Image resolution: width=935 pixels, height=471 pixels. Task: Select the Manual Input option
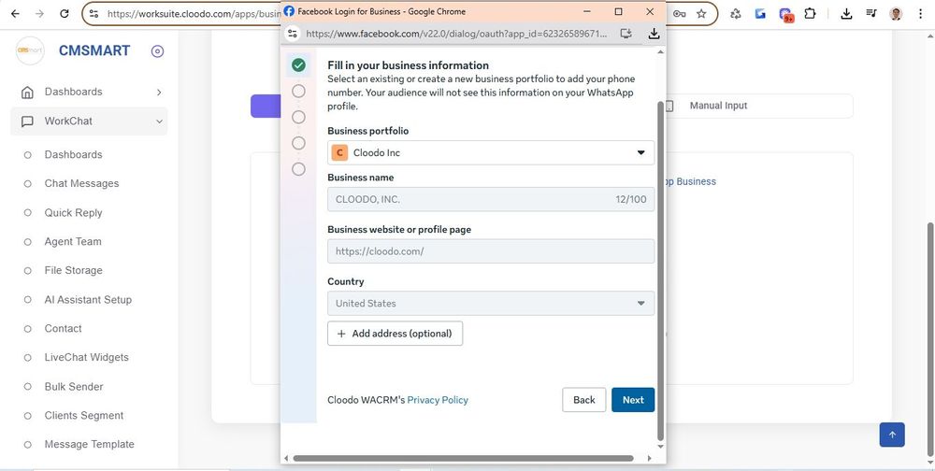click(x=718, y=106)
